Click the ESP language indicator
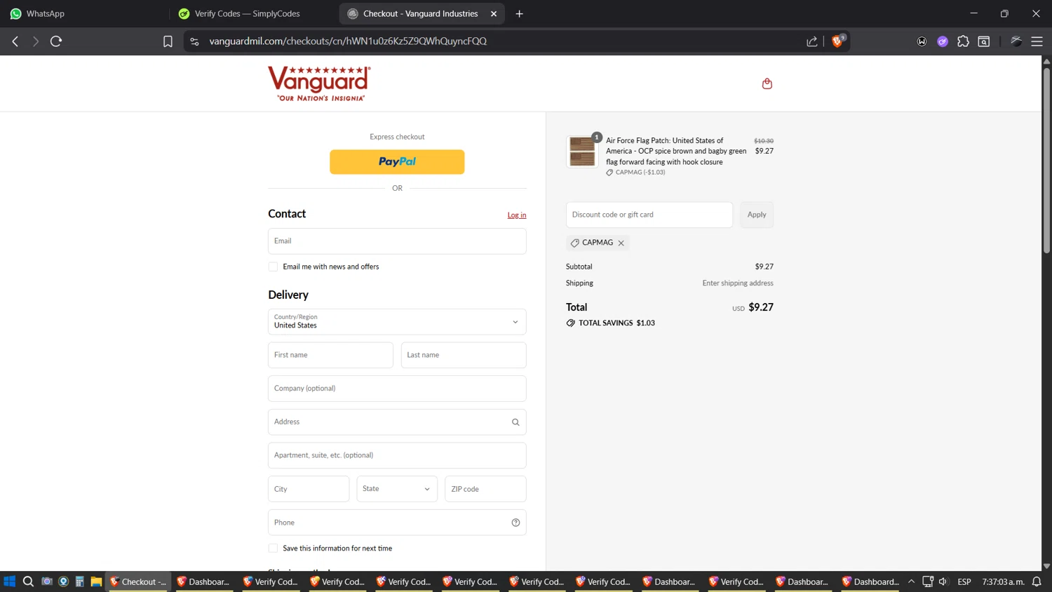Image resolution: width=1052 pixels, height=592 pixels. coord(964,581)
